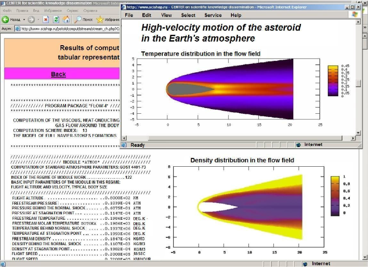Click the globe icon in back window status bar
This screenshot has height=267, width=368.
(x=305, y=264)
